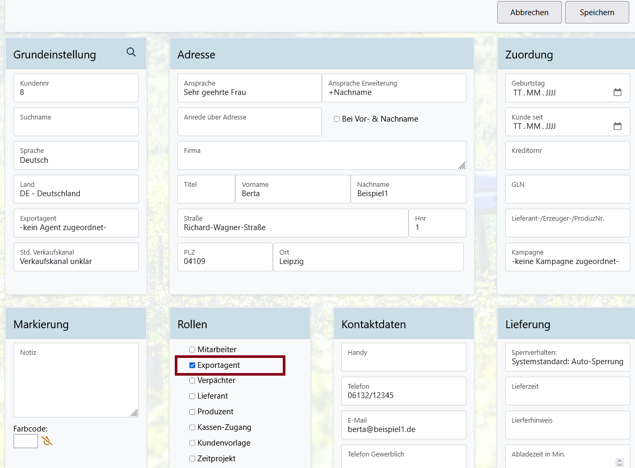The image size is (635, 468).
Task: Click the resize handle of the Notiz textarea
Action: pyautogui.click(x=134, y=413)
